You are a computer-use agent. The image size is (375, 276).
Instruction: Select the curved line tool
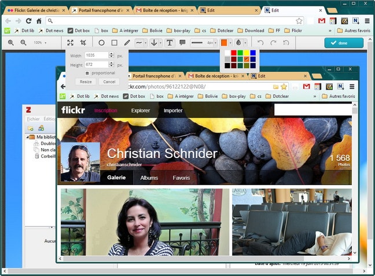(139, 43)
